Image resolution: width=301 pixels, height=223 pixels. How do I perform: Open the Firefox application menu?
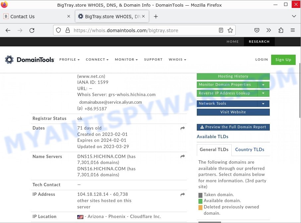click(293, 30)
